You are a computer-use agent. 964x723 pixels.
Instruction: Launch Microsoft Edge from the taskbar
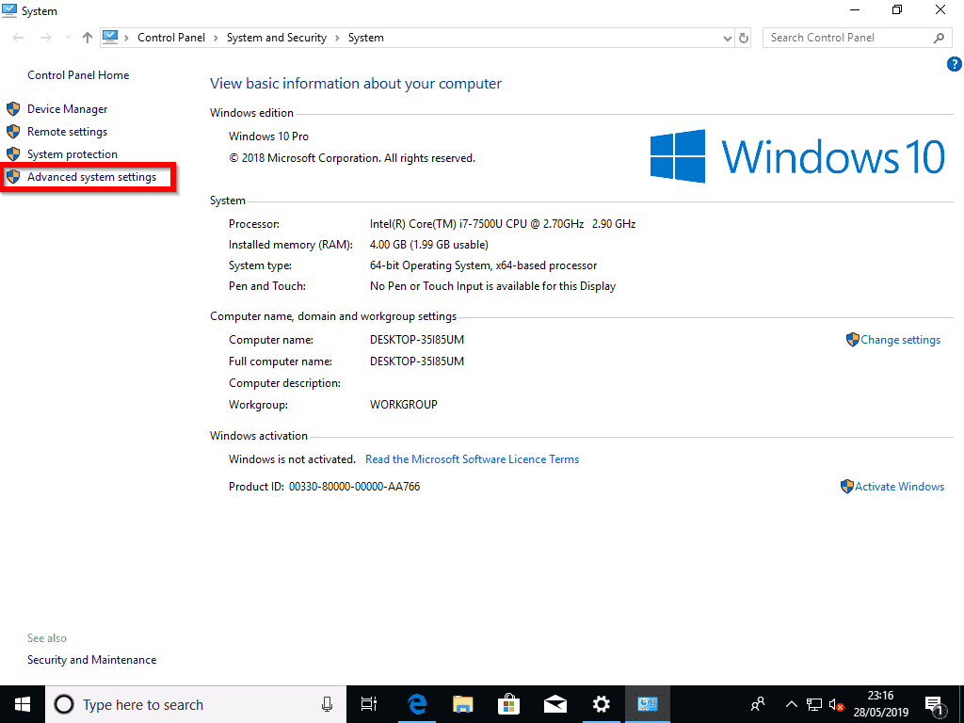pyautogui.click(x=417, y=704)
